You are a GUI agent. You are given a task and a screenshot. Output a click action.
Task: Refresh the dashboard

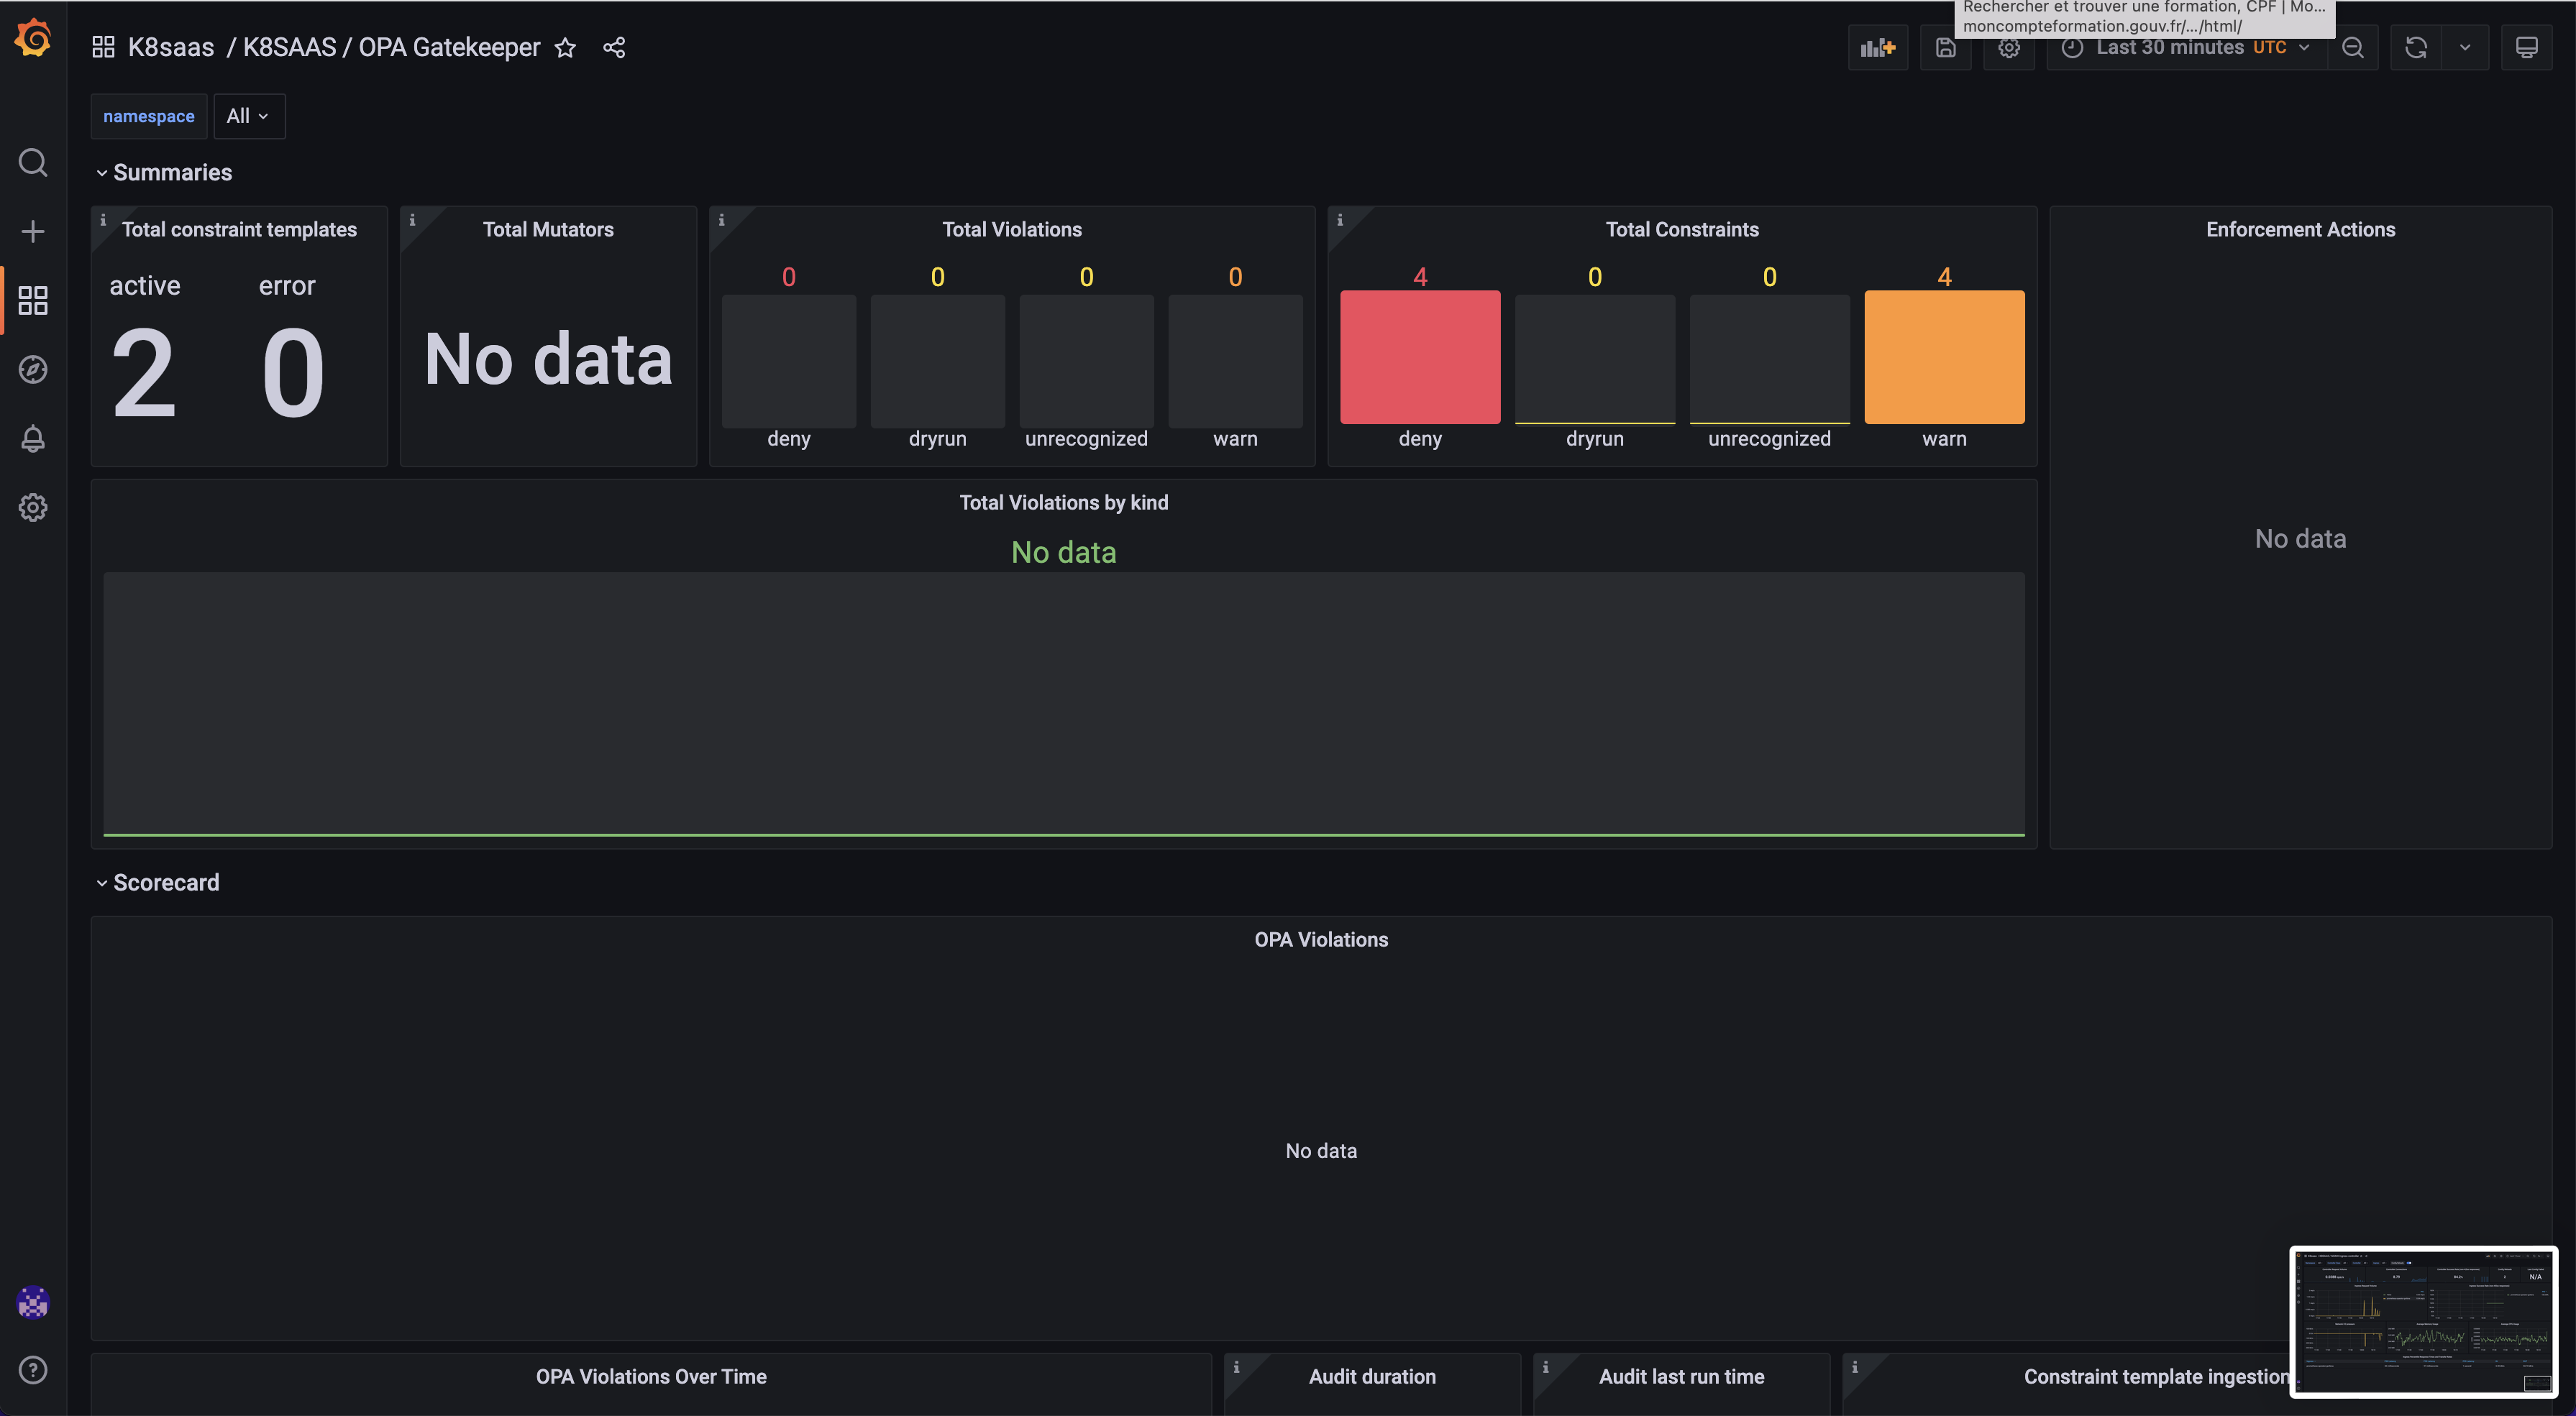click(2416, 47)
